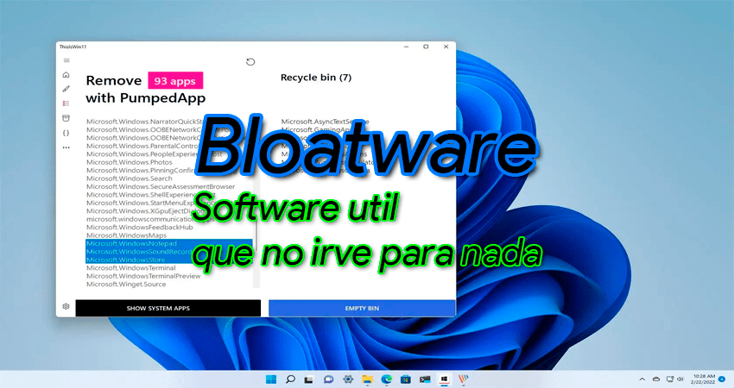Open the hamburger navigation menu

coord(66,60)
